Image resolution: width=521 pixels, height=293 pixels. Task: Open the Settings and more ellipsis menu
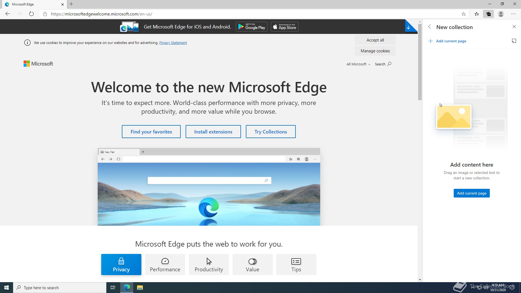[513, 14]
